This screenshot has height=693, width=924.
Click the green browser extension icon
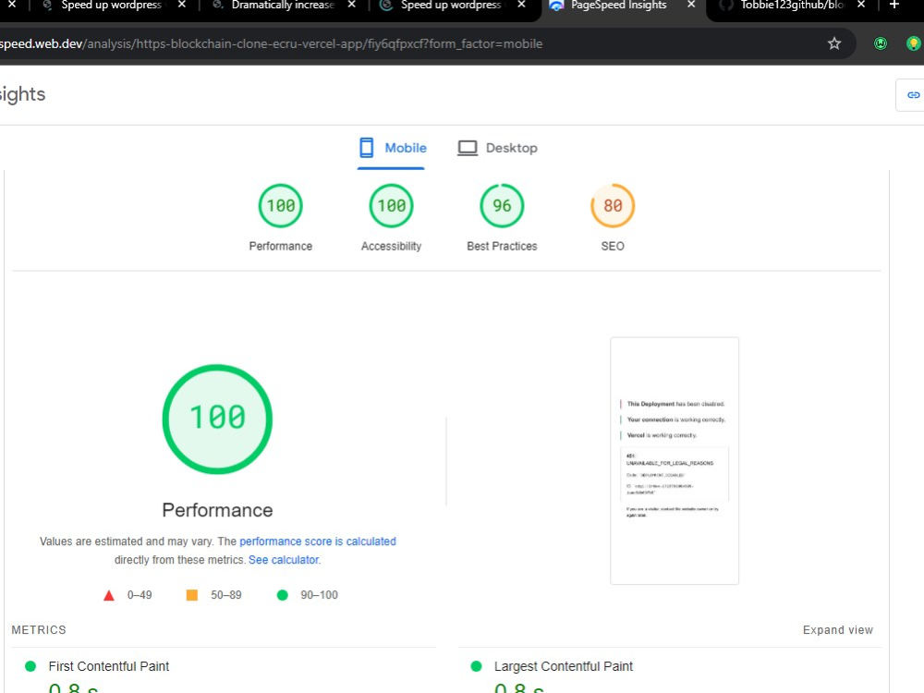(x=881, y=43)
